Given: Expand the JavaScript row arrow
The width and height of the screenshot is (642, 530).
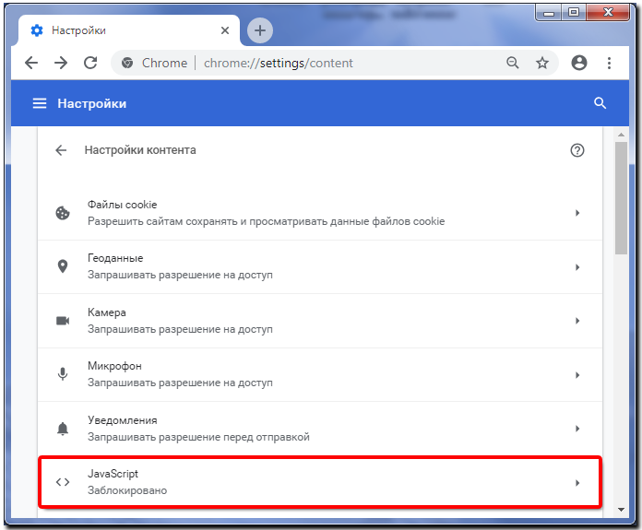Looking at the screenshot, I should coord(577,482).
